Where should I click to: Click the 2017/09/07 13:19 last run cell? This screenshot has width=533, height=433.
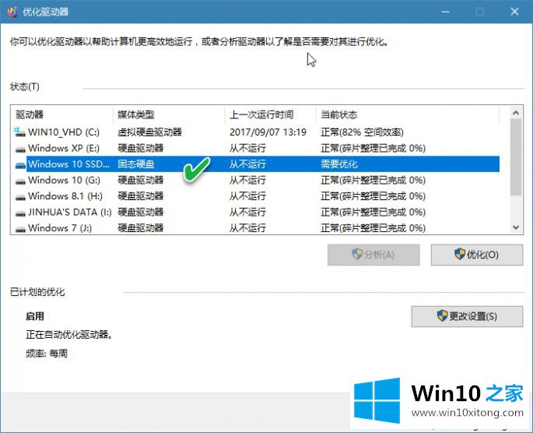268,132
